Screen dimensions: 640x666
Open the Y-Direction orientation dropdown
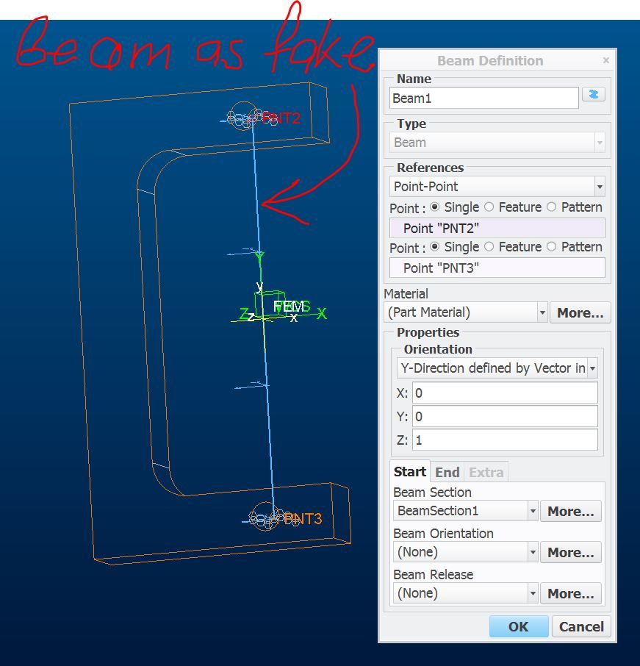[592, 368]
